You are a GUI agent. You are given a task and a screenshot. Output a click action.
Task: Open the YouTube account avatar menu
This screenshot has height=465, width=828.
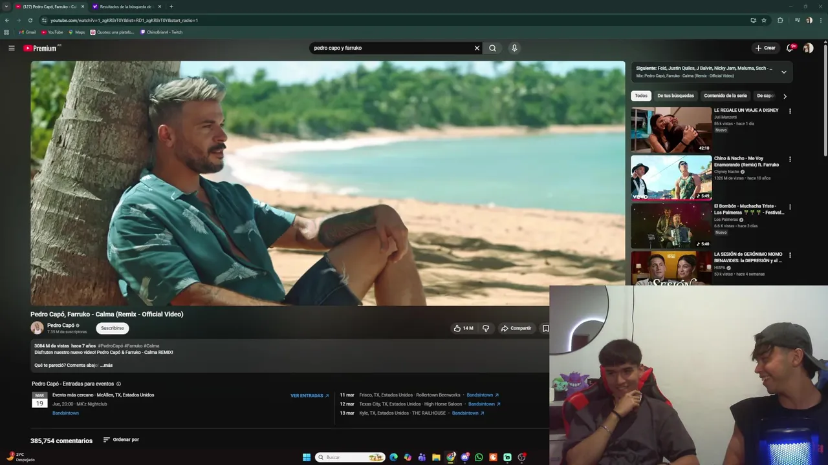808,48
